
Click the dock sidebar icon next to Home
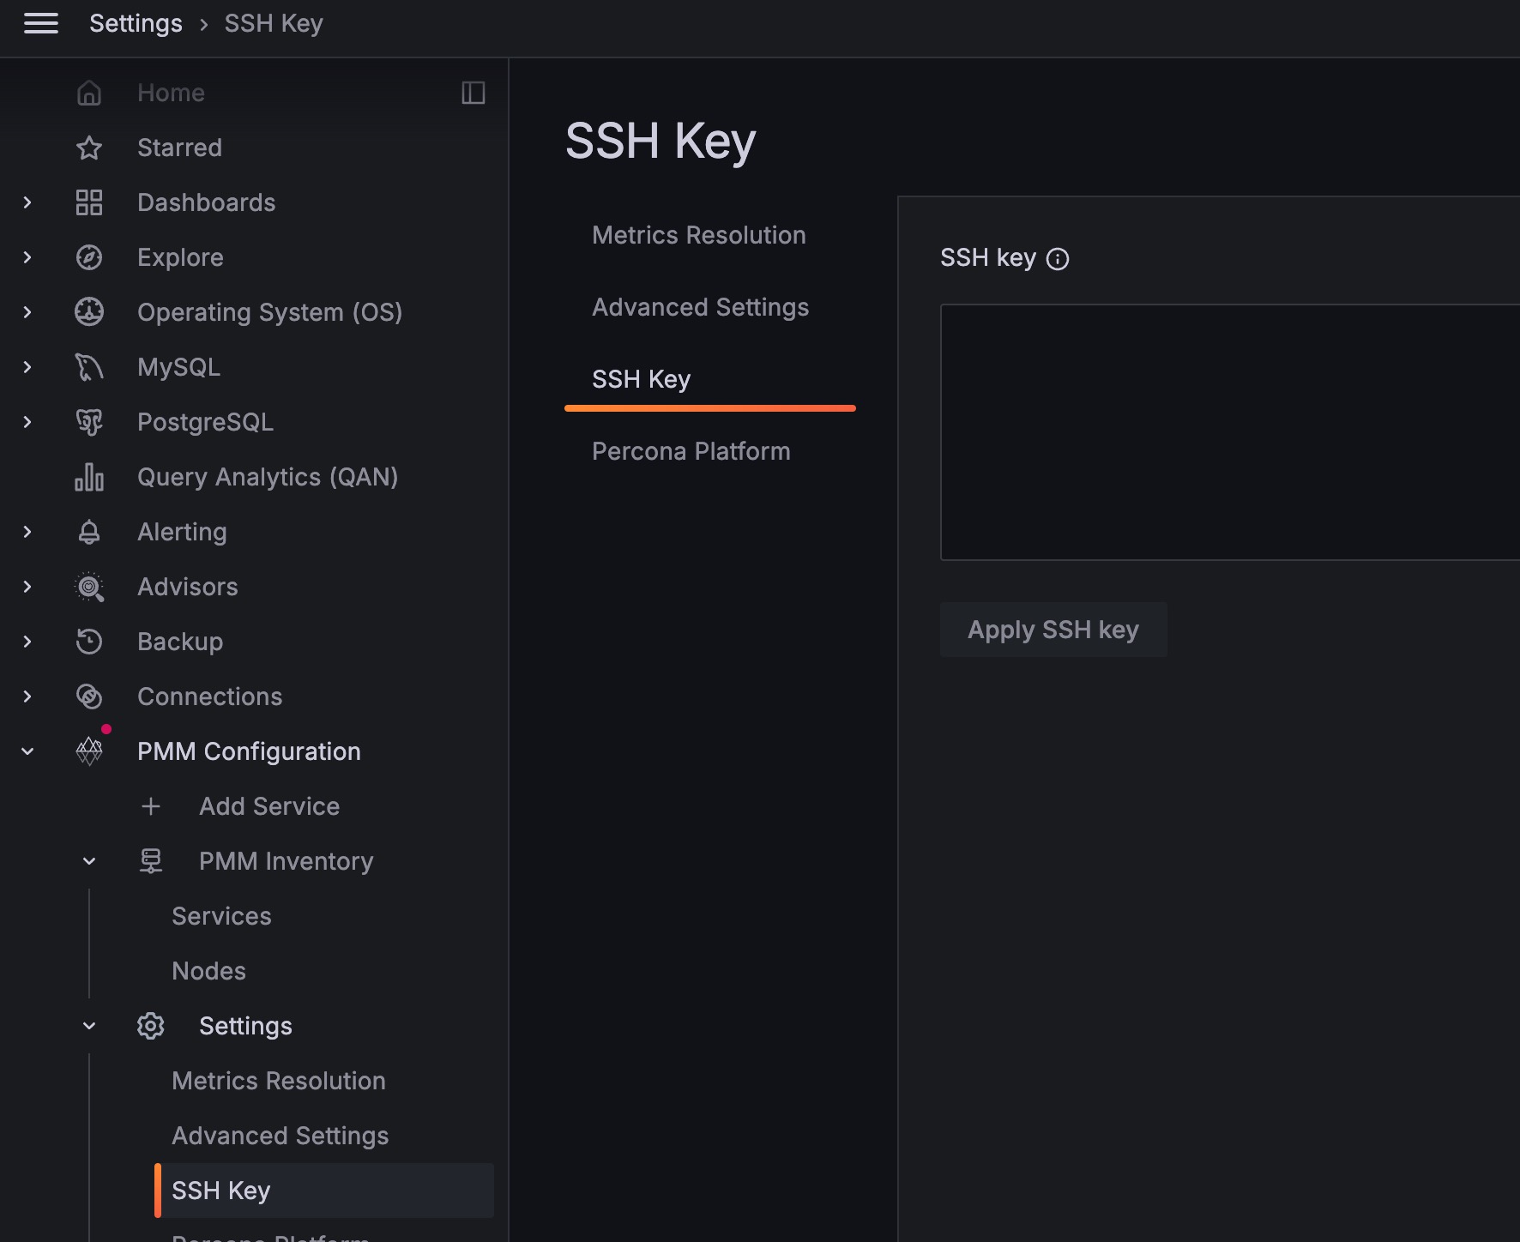coord(473,92)
